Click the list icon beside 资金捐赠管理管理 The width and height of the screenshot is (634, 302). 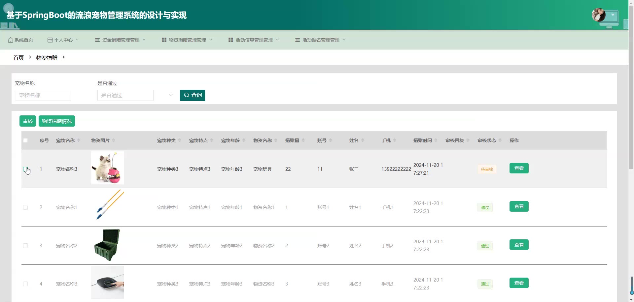[x=97, y=40]
